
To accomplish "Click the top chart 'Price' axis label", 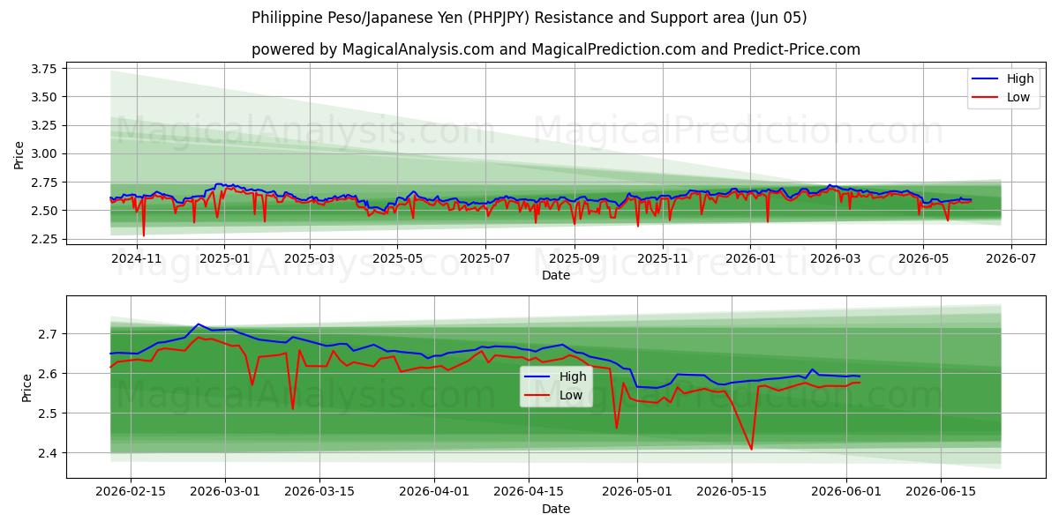I will (19, 154).
